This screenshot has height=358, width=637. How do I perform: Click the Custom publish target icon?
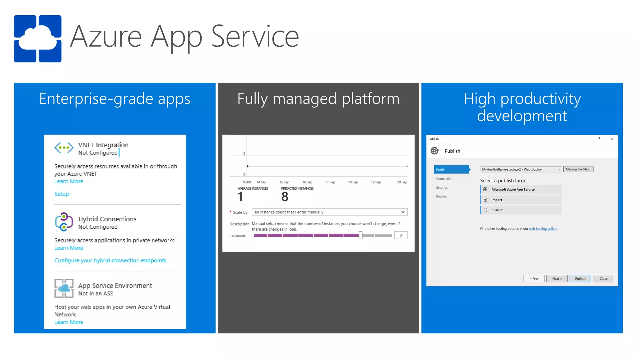pos(485,210)
